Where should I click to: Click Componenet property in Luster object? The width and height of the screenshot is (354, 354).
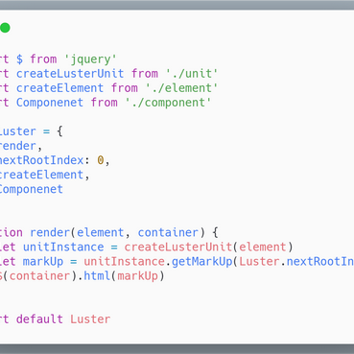click(32, 189)
